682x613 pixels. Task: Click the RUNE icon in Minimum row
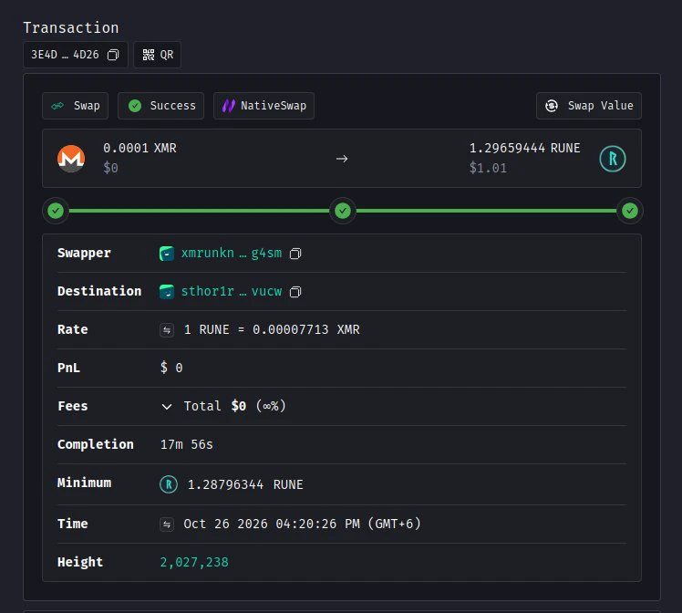(169, 484)
